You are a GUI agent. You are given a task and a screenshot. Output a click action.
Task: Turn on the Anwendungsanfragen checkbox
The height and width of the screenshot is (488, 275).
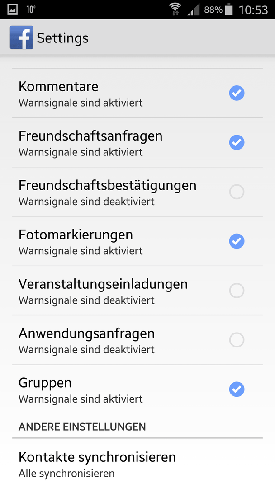tap(237, 340)
